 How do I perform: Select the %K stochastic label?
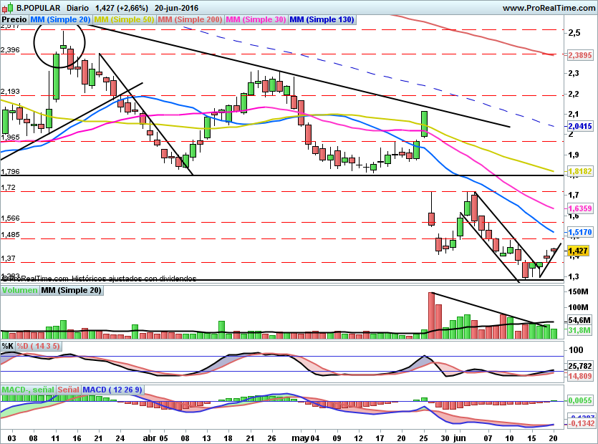(8, 347)
